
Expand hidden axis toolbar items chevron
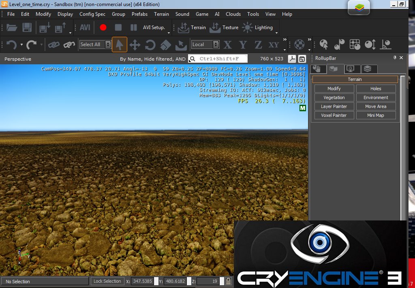(285, 40)
